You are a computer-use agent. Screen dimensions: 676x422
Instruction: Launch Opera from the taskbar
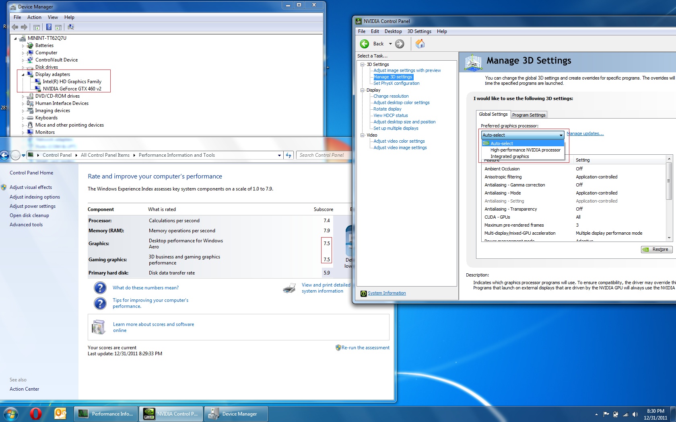tap(36, 414)
